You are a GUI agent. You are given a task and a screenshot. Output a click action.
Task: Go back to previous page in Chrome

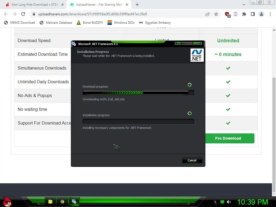click(6, 14)
